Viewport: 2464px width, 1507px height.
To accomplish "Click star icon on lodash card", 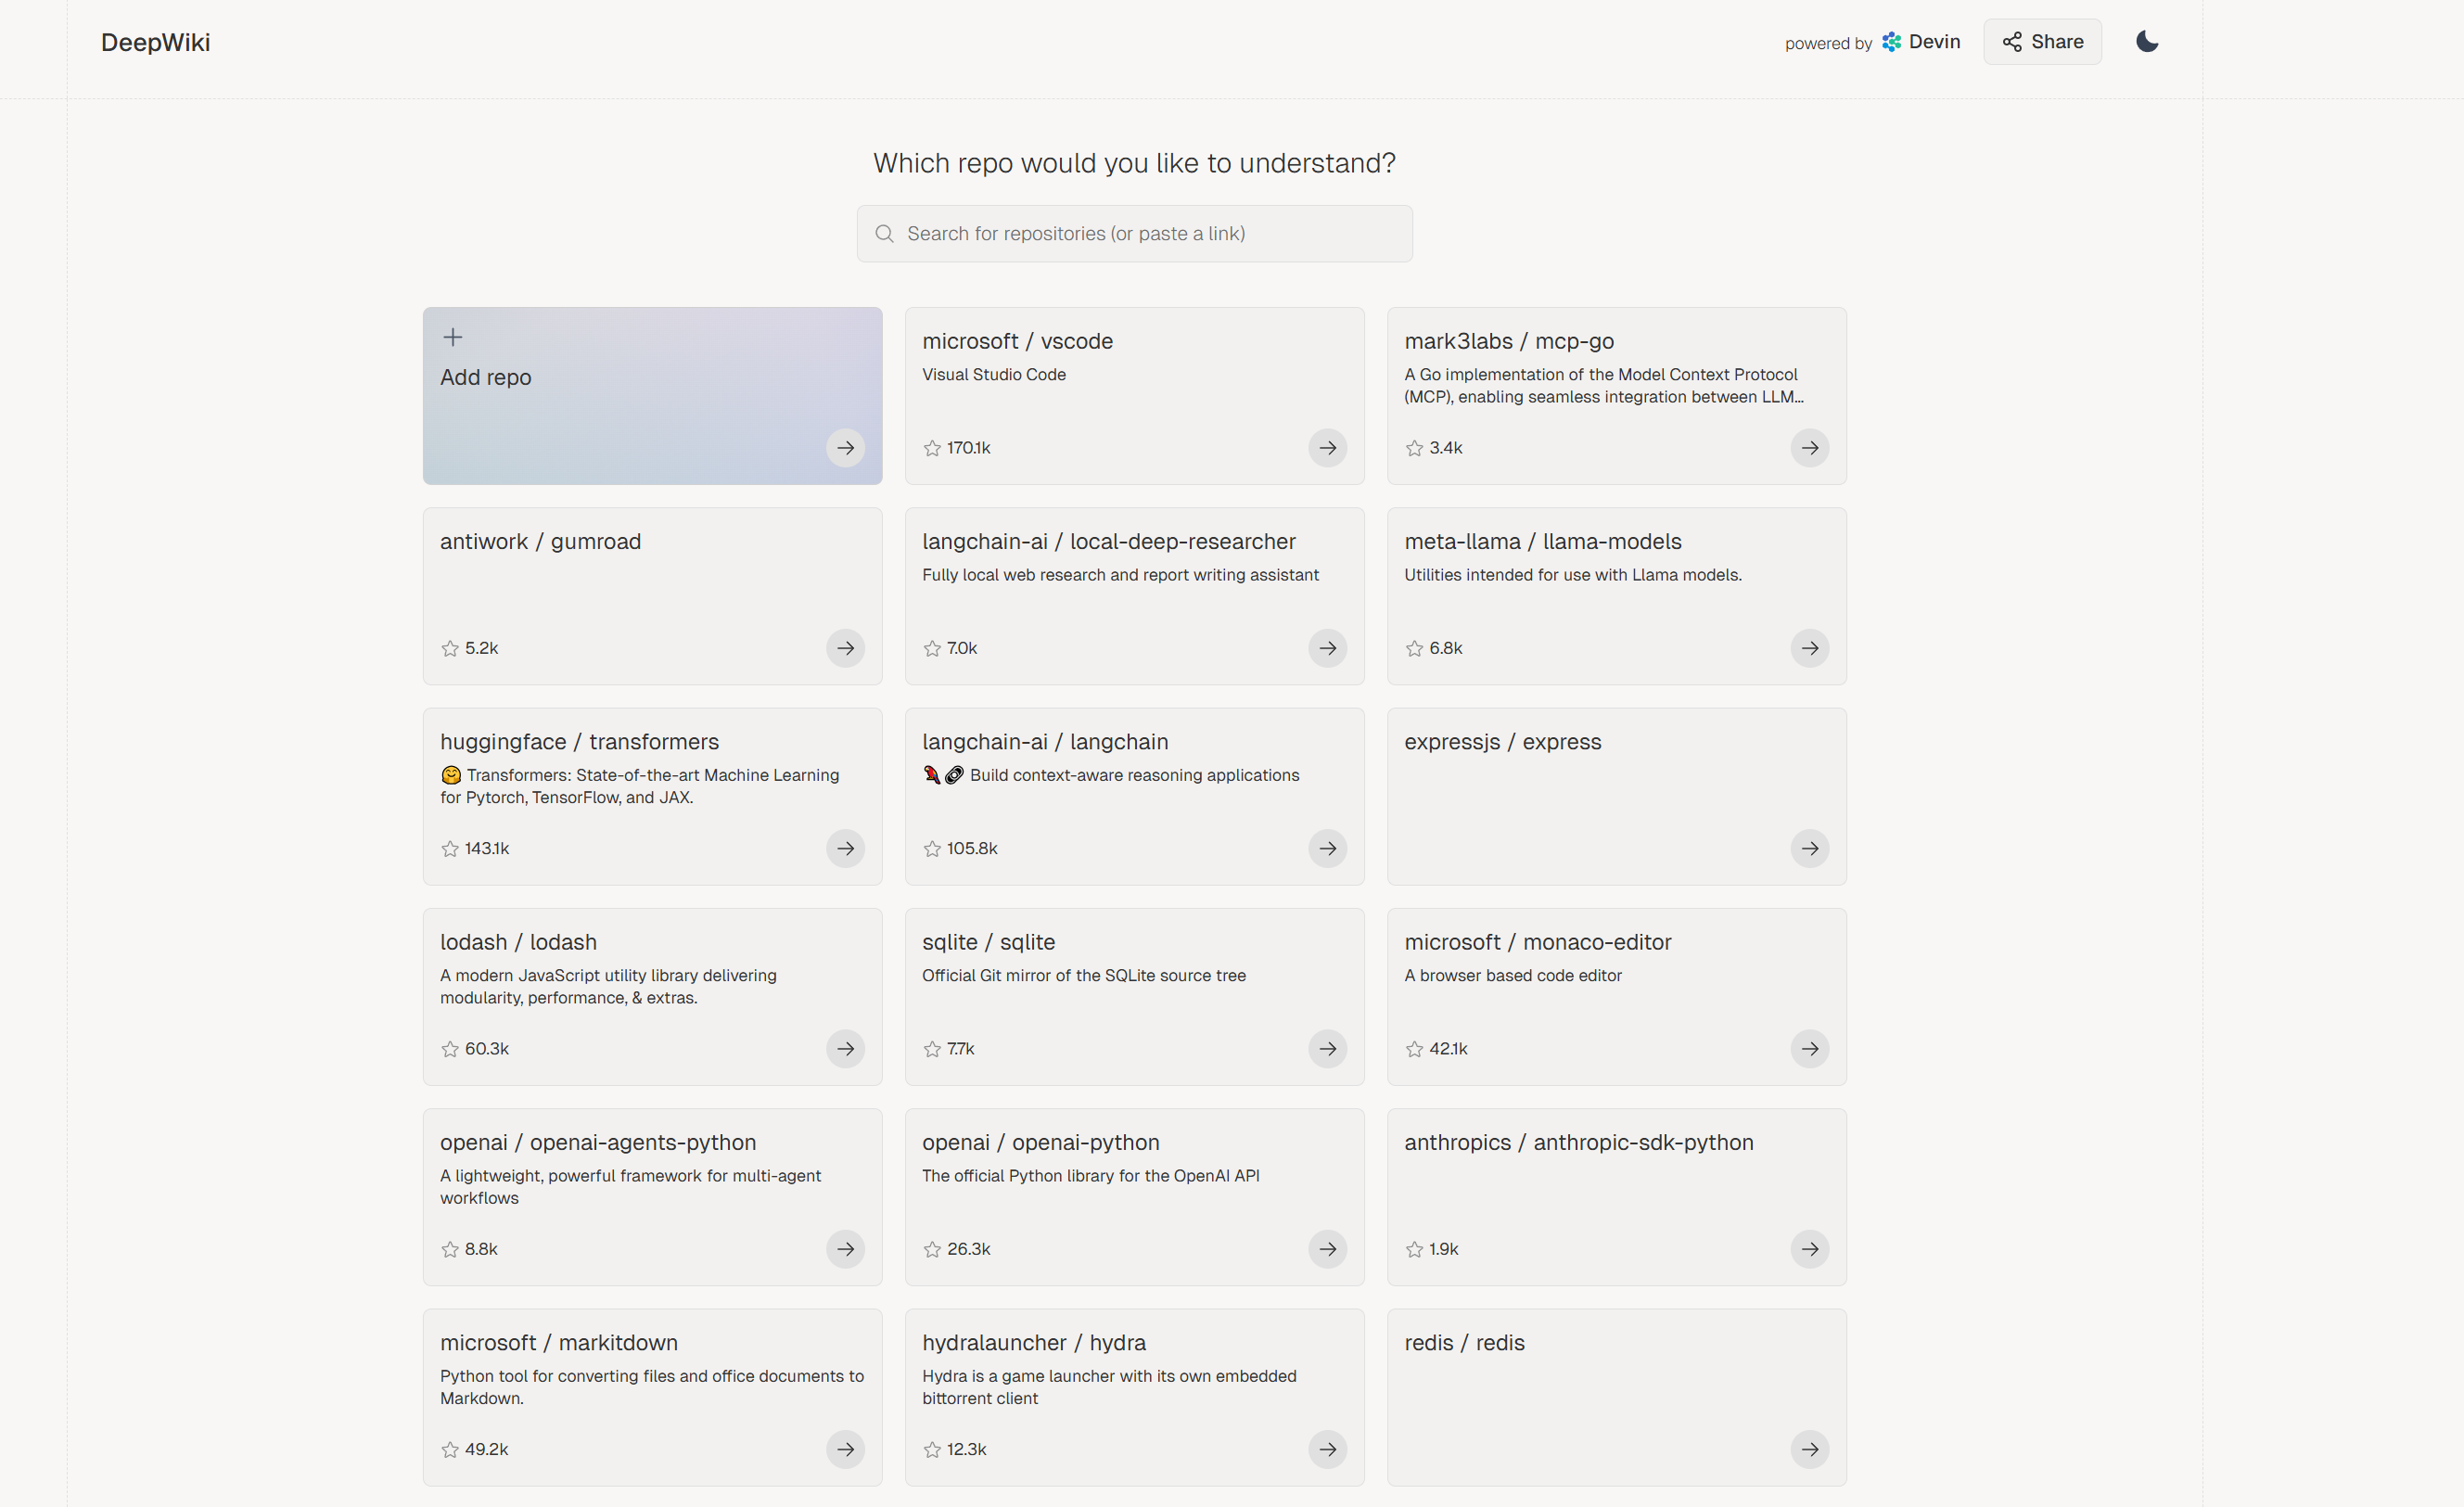I will click(x=450, y=1049).
